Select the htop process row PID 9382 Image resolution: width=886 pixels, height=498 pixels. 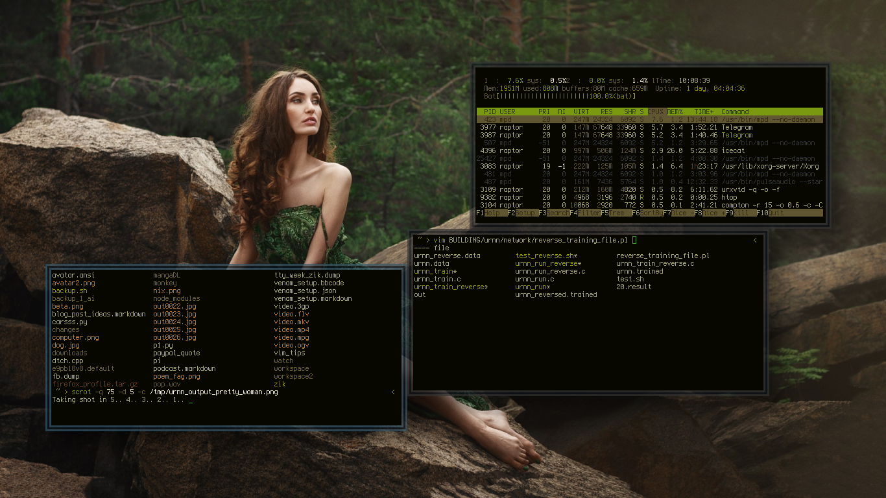649,197
